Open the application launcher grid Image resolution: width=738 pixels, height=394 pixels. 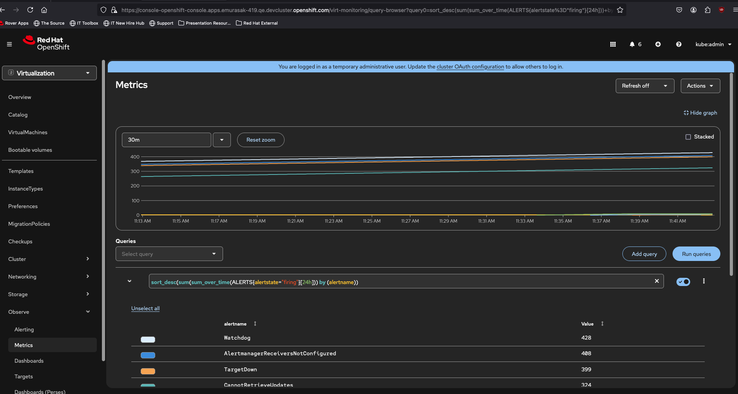coord(613,44)
